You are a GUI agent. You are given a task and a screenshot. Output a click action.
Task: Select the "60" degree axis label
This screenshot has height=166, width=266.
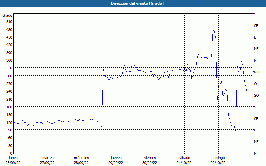tap(10, 138)
